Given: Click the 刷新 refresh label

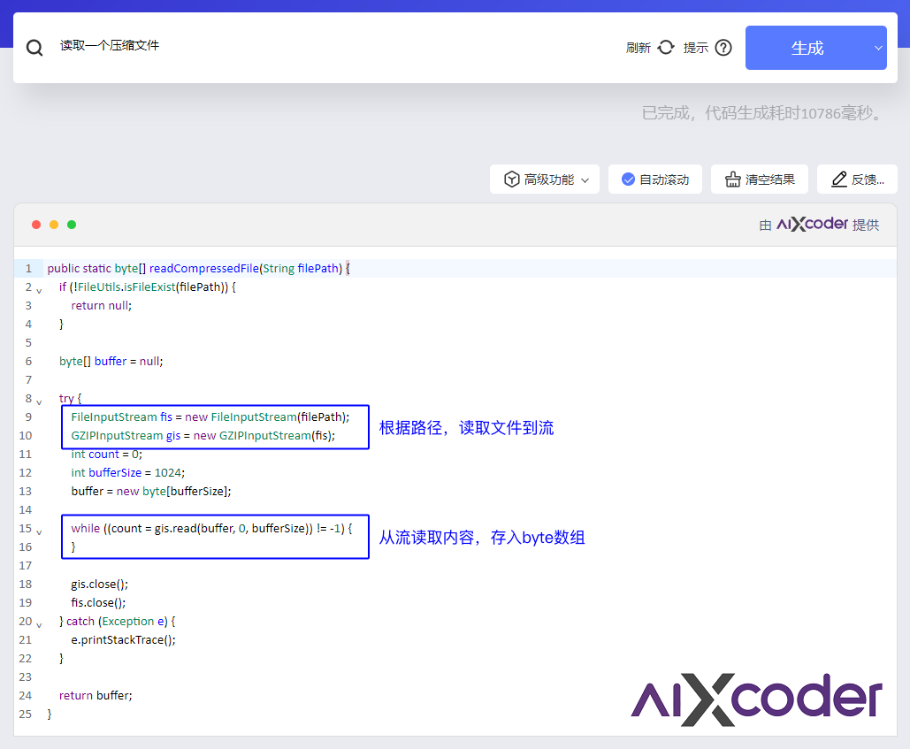Looking at the screenshot, I should (x=638, y=48).
